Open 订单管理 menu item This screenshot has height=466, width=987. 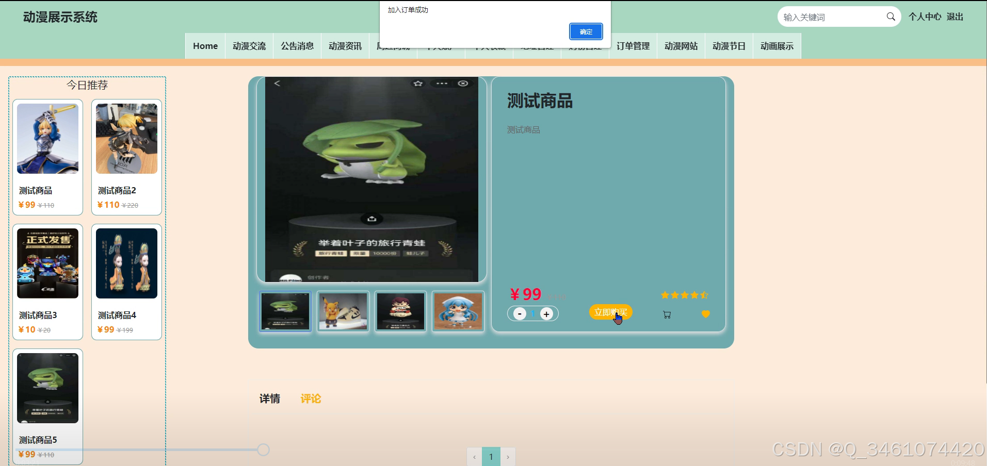633,46
